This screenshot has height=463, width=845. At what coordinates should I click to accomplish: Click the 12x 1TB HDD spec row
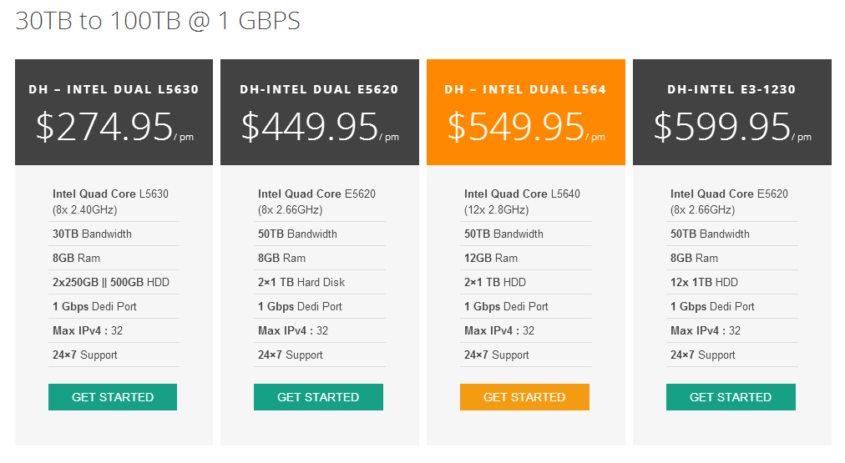click(x=704, y=283)
